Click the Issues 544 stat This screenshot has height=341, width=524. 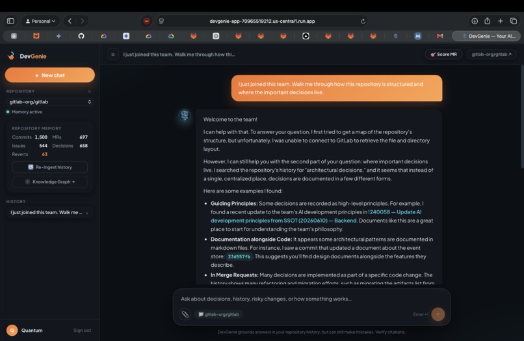tap(29, 146)
